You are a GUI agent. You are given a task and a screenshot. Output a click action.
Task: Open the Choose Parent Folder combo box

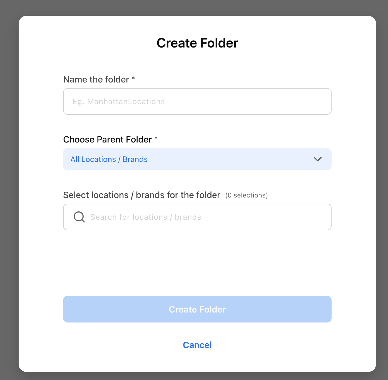tap(197, 159)
